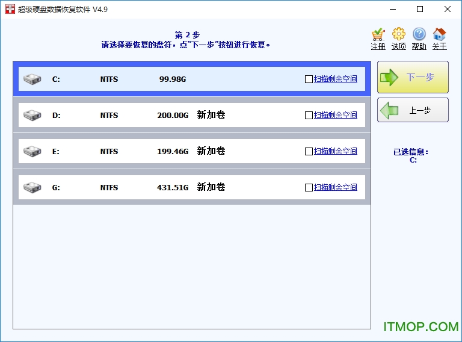This screenshot has width=462, height=342.
Task: Click the shopping cart Register (注册) icon
Action: click(378, 35)
